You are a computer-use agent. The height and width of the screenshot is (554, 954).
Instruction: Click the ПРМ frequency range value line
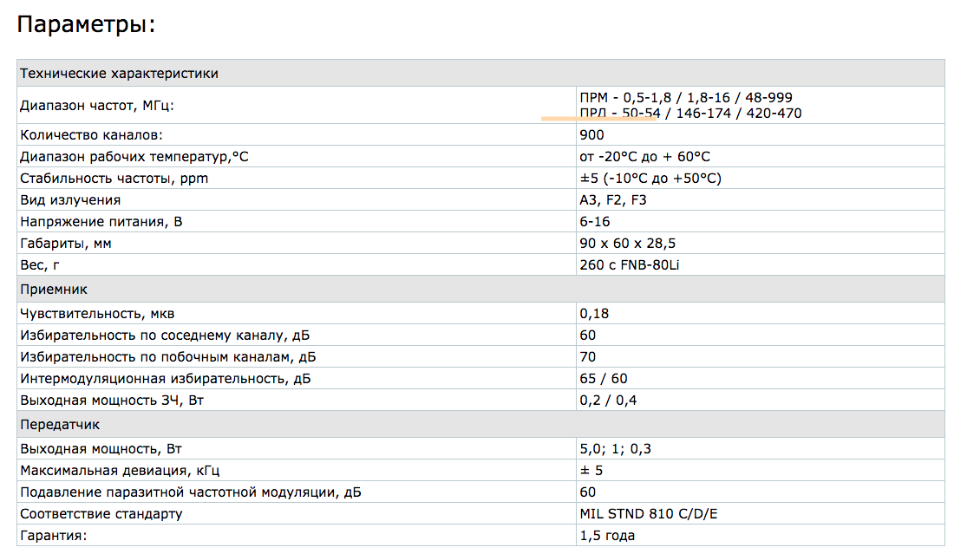(x=685, y=97)
